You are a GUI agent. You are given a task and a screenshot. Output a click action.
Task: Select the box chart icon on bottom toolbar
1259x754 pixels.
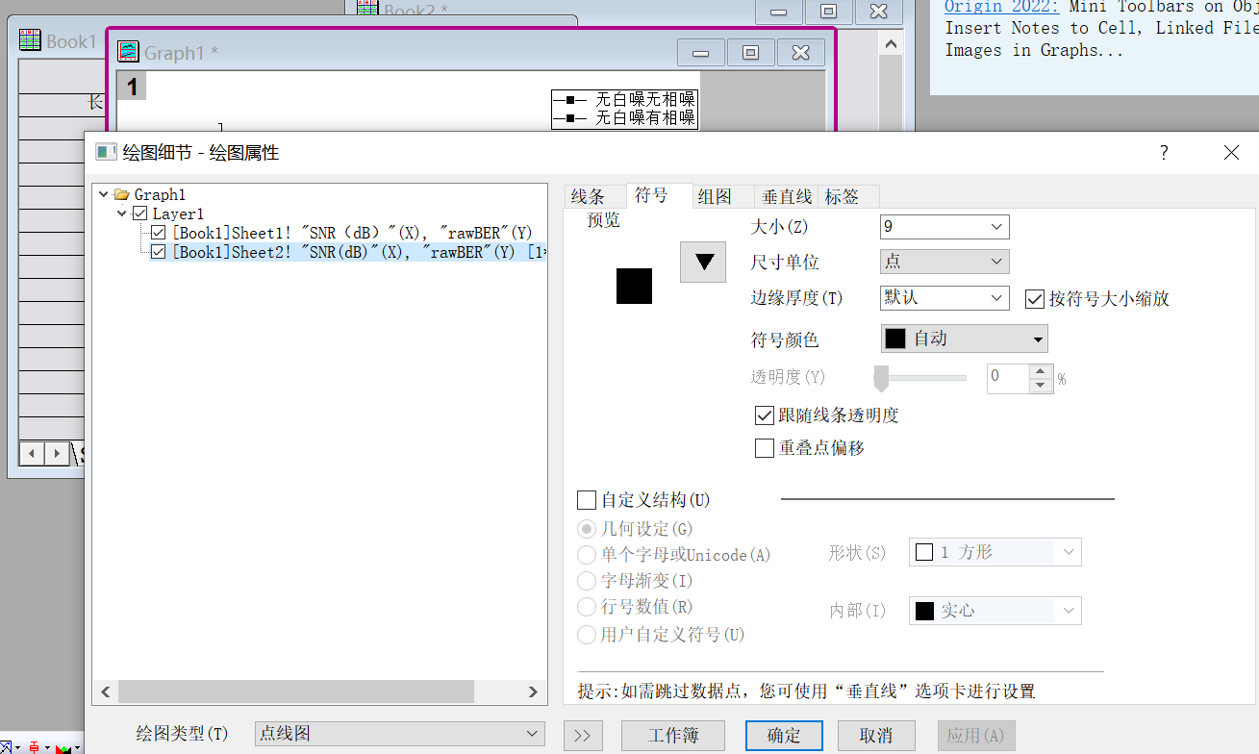coord(35,747)
